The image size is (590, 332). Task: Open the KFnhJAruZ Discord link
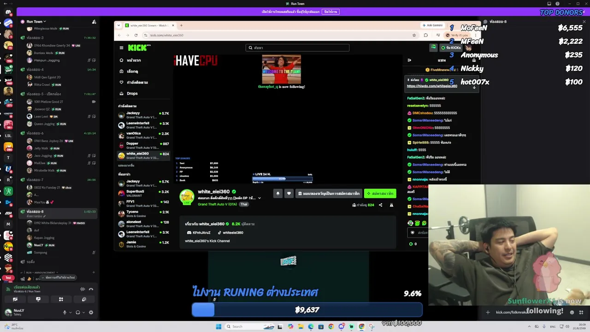[x=199, y=232]
